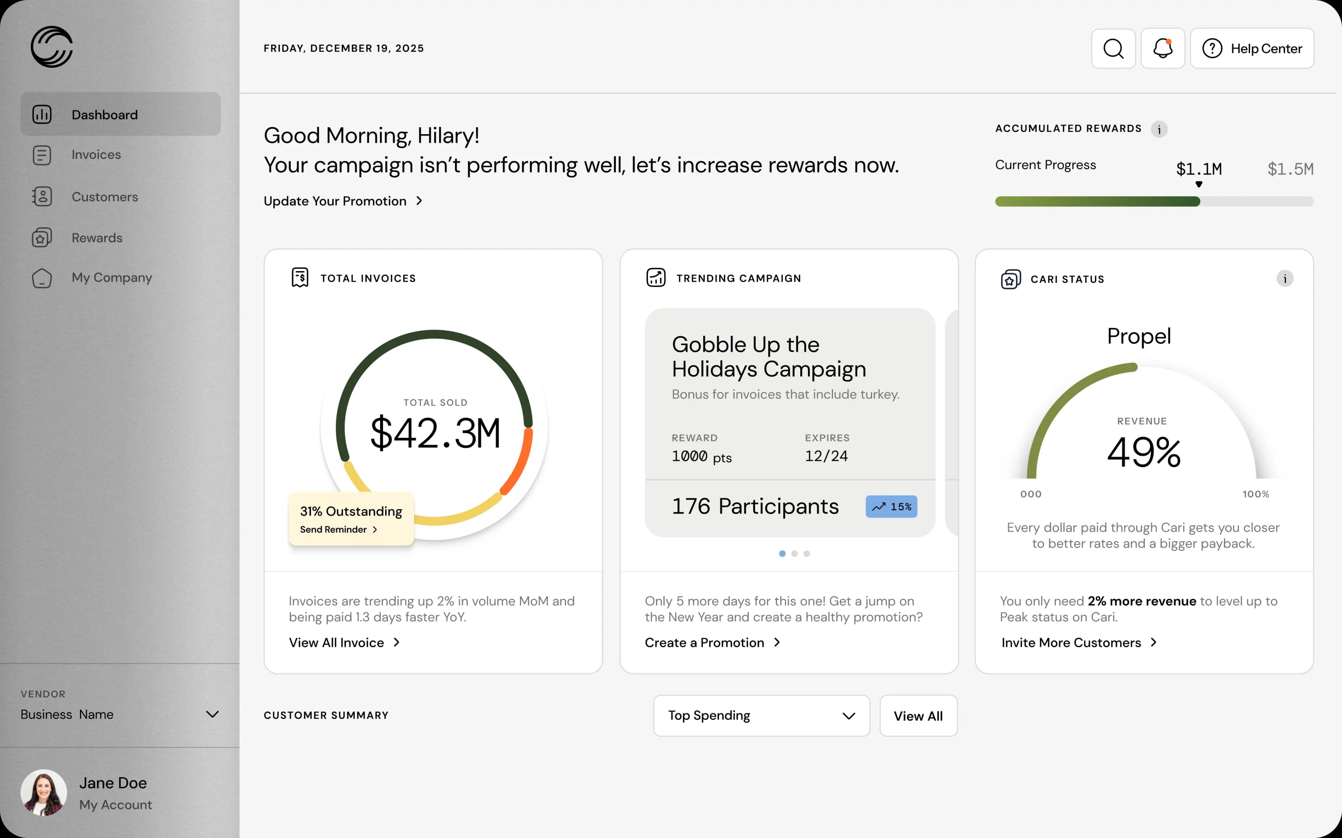The image size is (1342, 838).
Task: Select the Invoices icon in the sidebar
Action: pos(42,155)
